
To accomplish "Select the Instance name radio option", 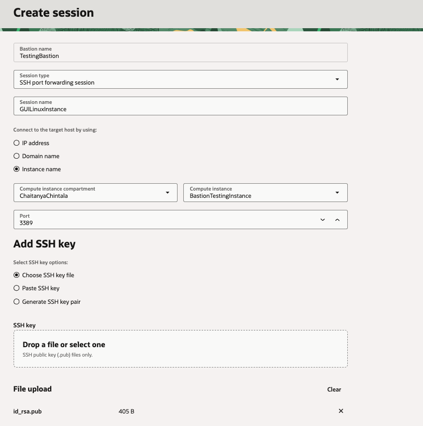I will [x=17, y=169].
